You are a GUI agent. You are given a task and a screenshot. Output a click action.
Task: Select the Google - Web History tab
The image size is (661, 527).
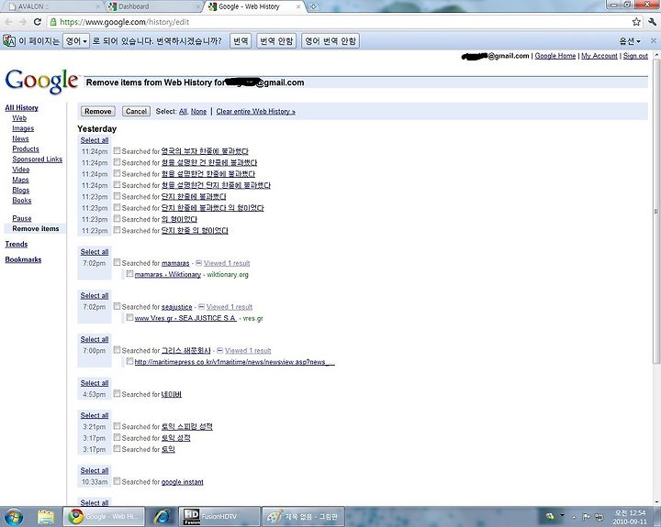click(x=253, y=6)
